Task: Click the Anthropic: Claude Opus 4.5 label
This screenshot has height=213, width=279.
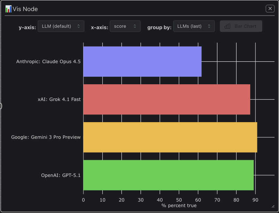Action: (x=48, y=62)
